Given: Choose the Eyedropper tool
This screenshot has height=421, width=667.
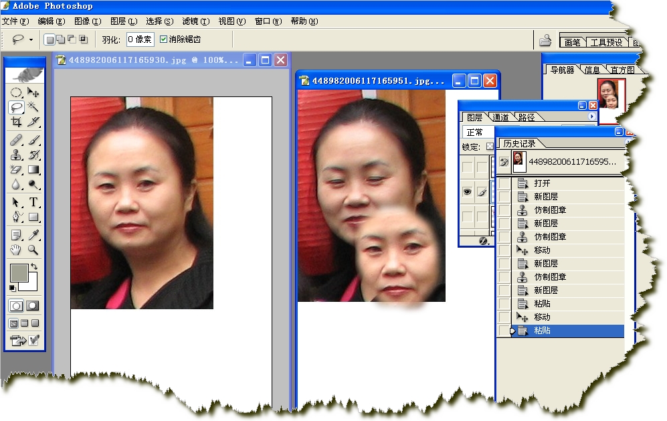Looking at the screenshot, I should coord(33,235).
